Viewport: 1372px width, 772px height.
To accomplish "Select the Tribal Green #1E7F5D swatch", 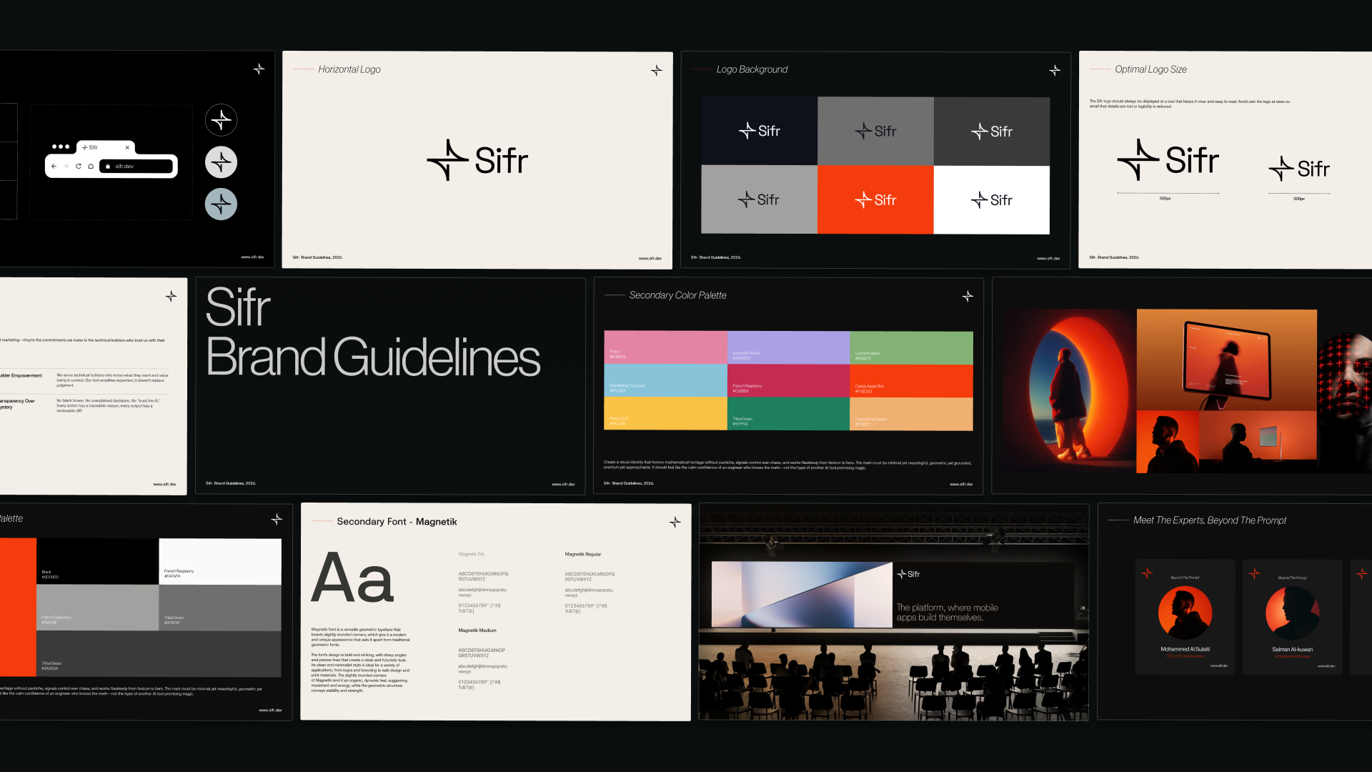I will pyautogui.click(x=788, y=414).
